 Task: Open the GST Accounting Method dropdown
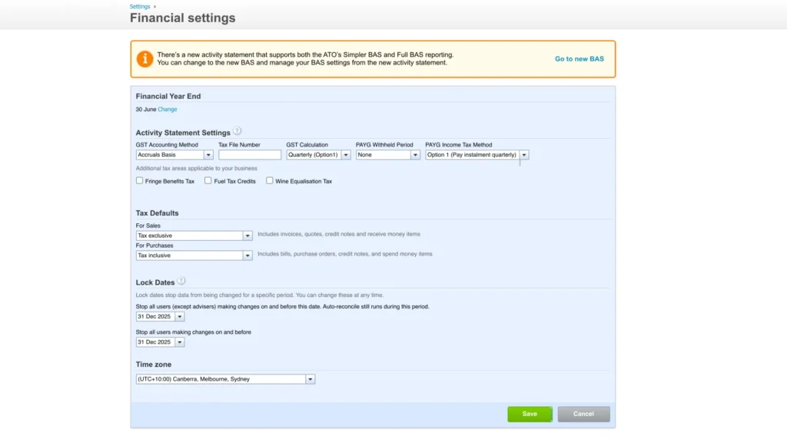click(x=208, y=154)
